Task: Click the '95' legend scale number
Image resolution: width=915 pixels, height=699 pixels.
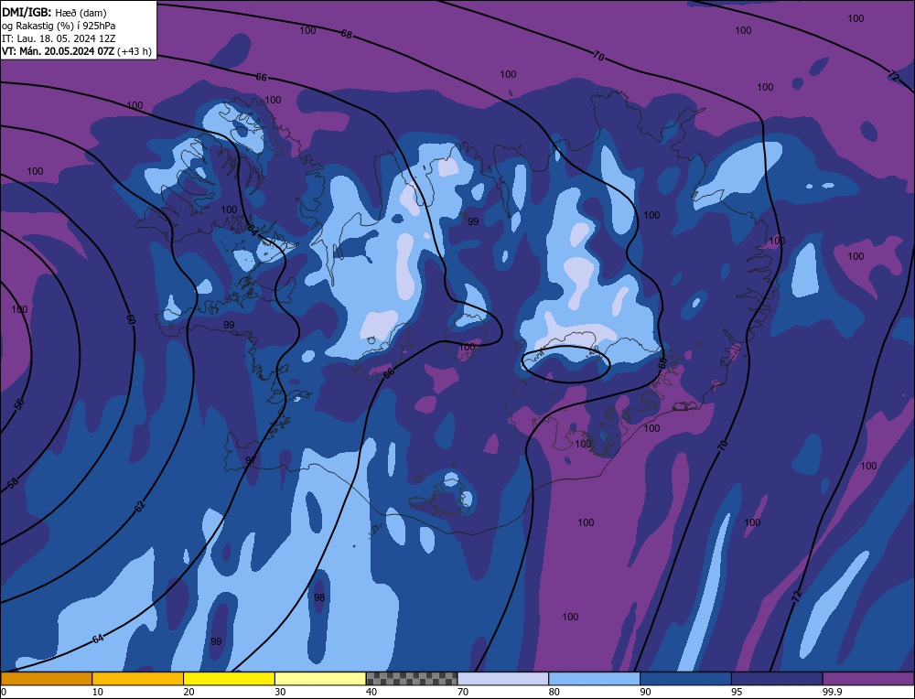Action: (x=737, y=692)
